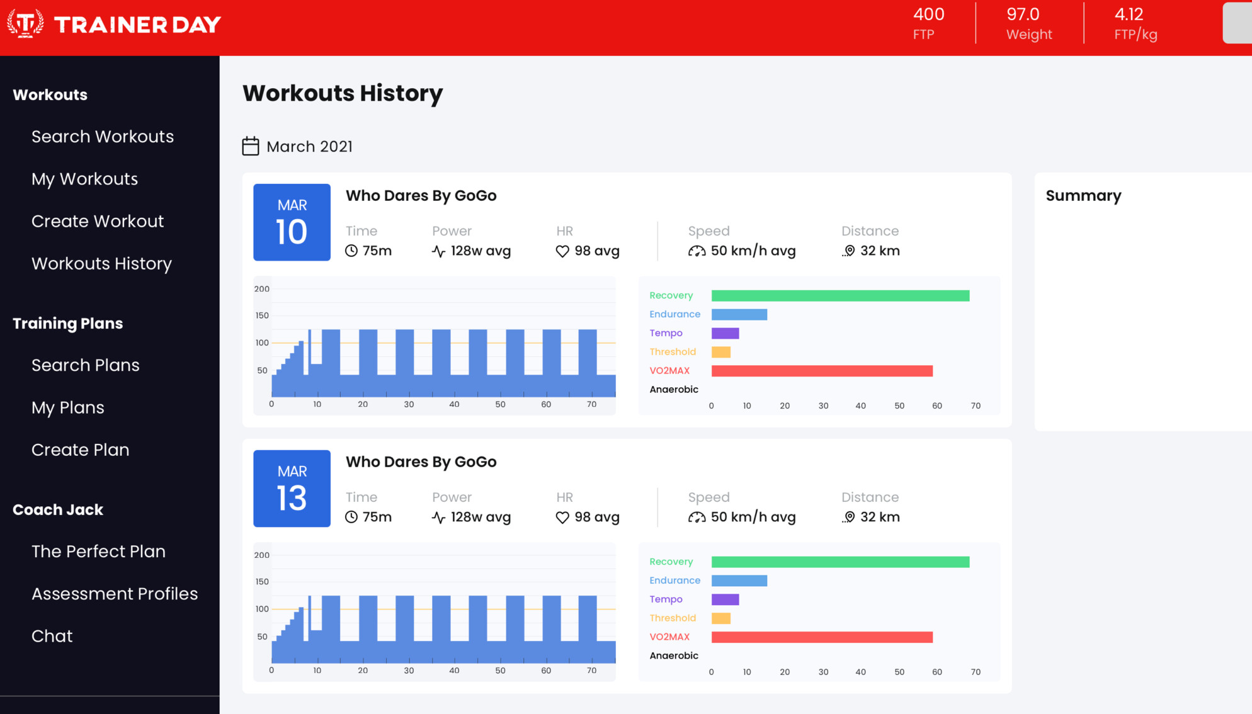Click the power pulse icon in Mar 13 workout
Viewport: 1252px width, 714px height.
point(439,518)
